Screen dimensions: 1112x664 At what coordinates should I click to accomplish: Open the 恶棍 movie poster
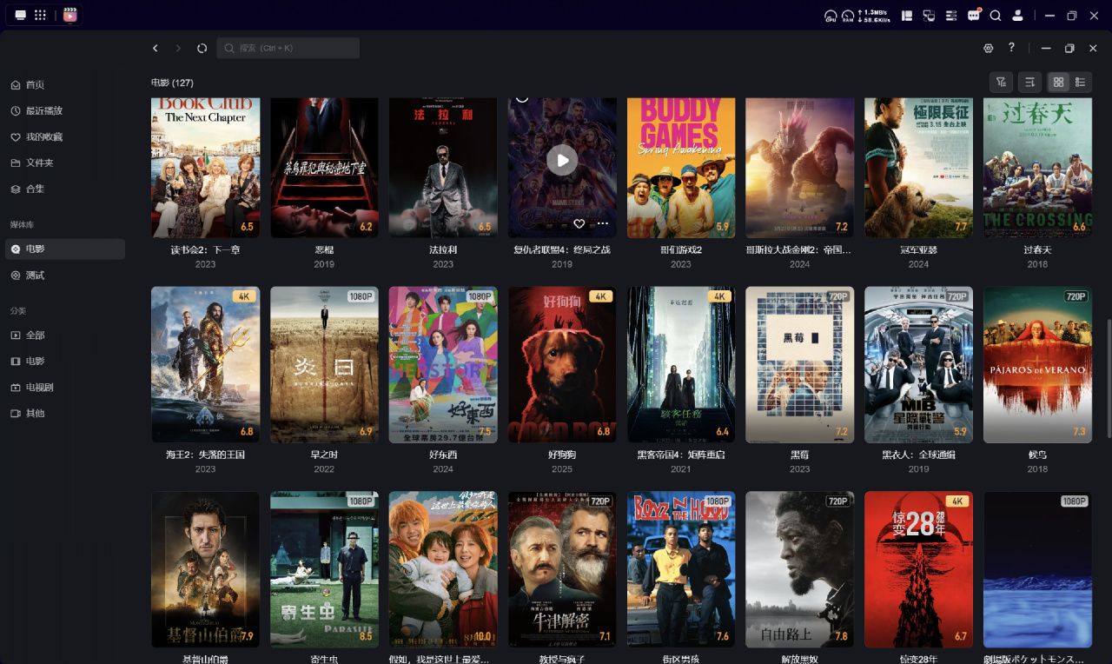coord(324,168)
